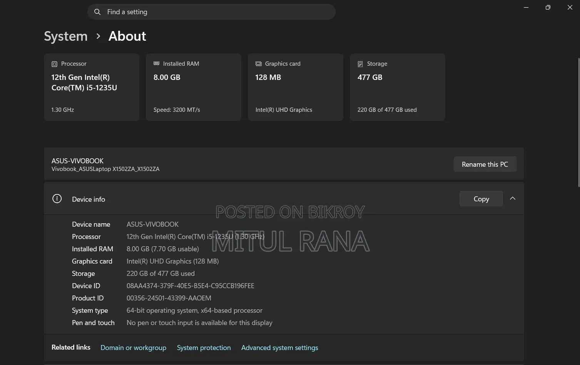Click '8.00 GB (7.70 GB usable)' value
Screen dimensions: 580x365
[x=163, y=249]
